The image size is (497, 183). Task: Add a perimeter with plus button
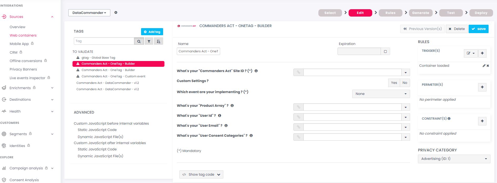[482, 87]
